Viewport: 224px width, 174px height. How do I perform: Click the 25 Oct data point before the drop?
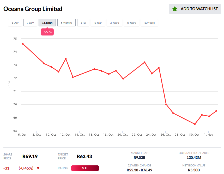pyautogui.click(x=159, y=68)
